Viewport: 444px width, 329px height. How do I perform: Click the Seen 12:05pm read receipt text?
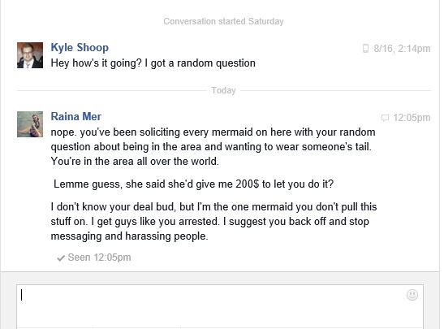click(99, 258)
